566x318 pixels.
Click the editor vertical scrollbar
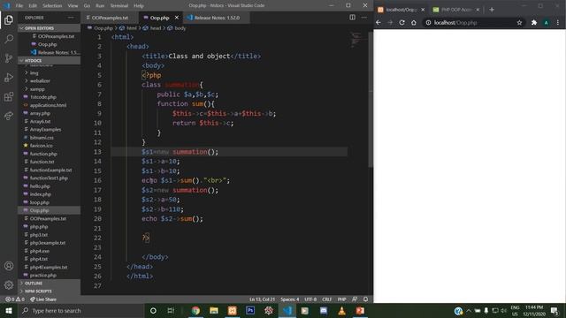point(370,99)
